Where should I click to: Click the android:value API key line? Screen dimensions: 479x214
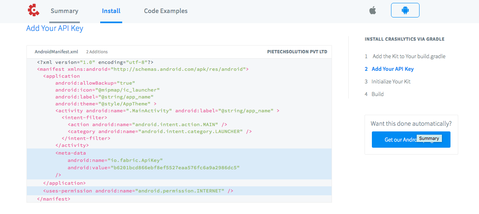pyautogui.click(x=154, y=168)
